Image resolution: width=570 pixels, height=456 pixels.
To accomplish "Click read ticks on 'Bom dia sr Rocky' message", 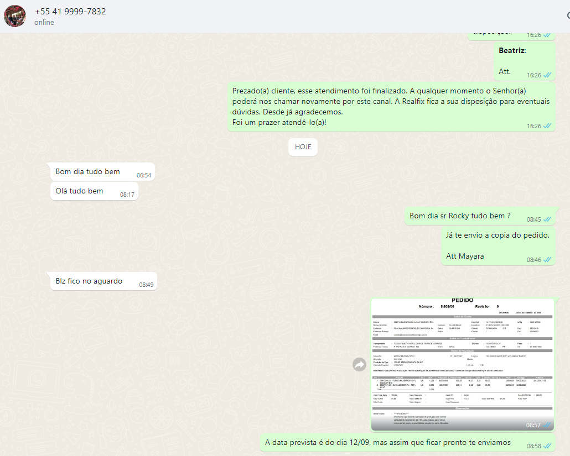I will pyautogui.click(x=547, y=219).
